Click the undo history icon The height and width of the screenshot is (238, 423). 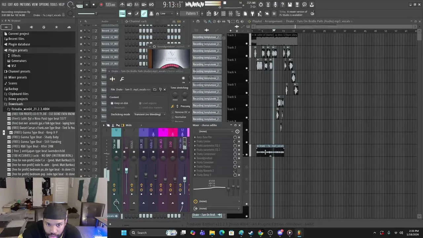tap(261, 5)
